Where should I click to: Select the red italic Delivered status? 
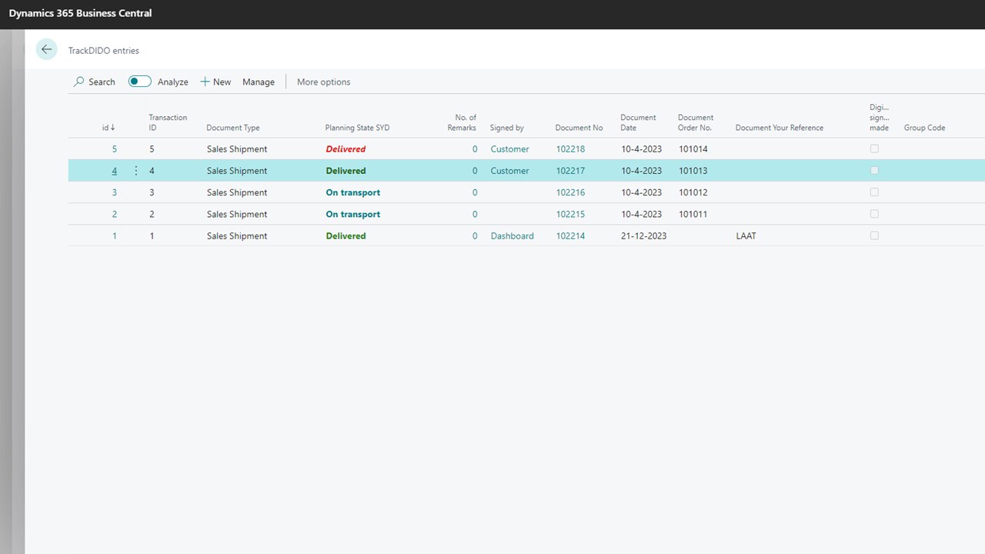pyautogui.click(x=346, y=149)
